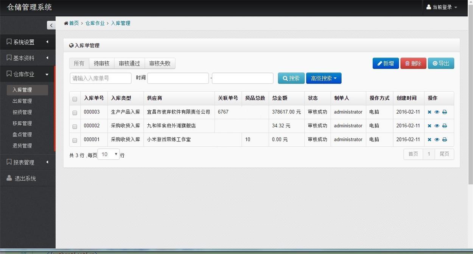Click the amount 378617.00 元 cell

click(286, 112)
